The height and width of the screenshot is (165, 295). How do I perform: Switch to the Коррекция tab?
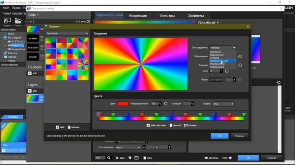pyautogui.click(x=138, y=16)
